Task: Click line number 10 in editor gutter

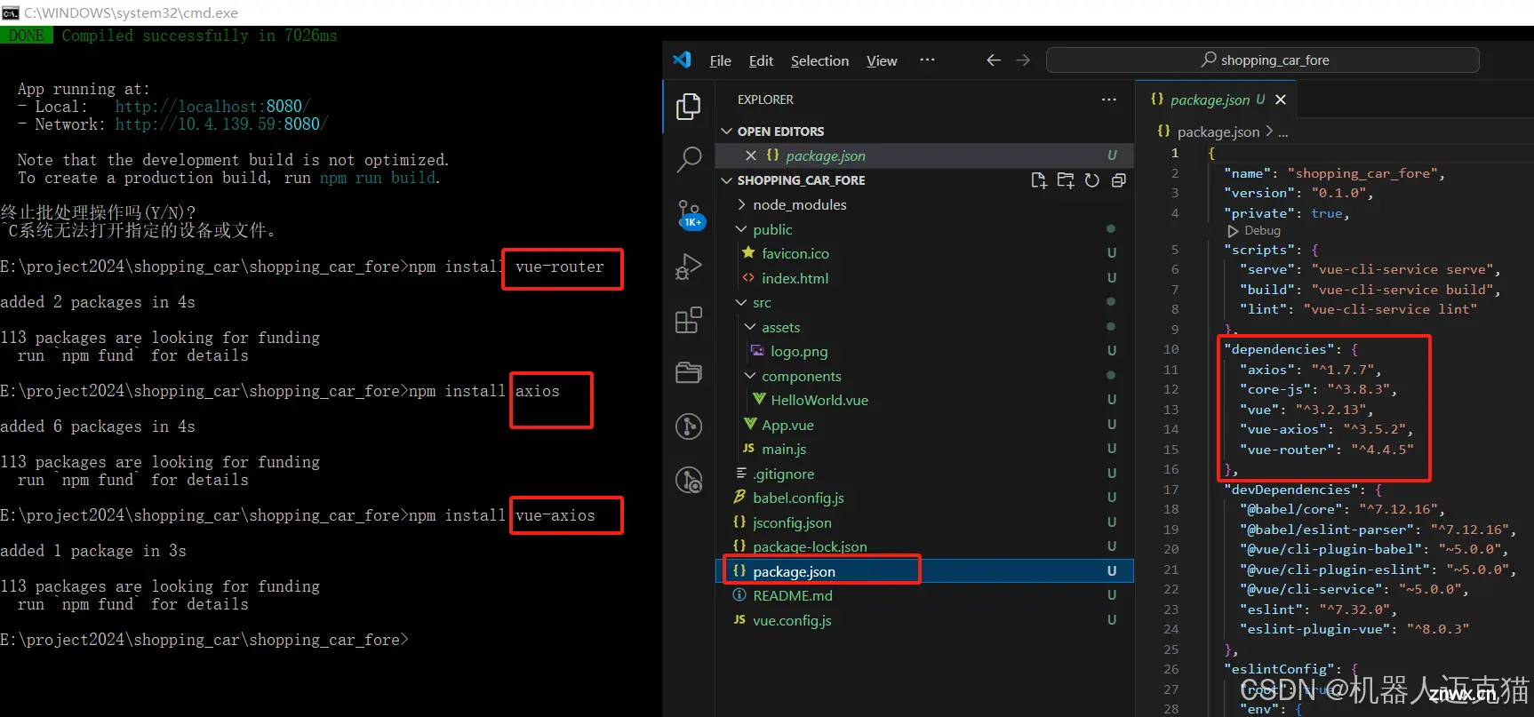Action: (1171, 349)
